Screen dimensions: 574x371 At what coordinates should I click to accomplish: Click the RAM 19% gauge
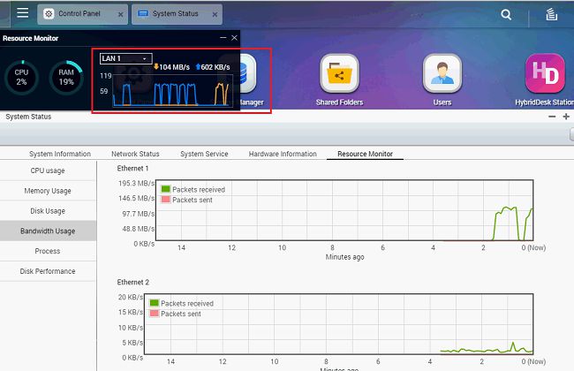[66, 77]
